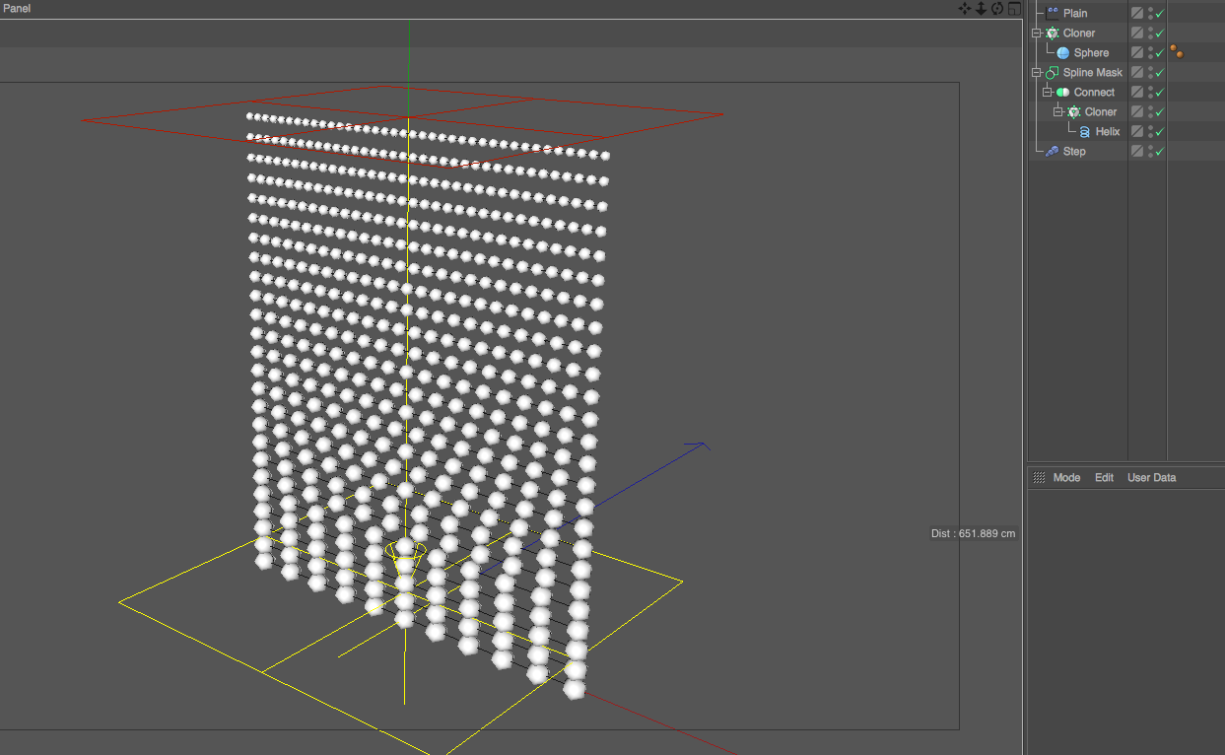Uncheck the Step effector's enable checkmark
Viewport: 1225px width, 755px height.
point(1160,150)
